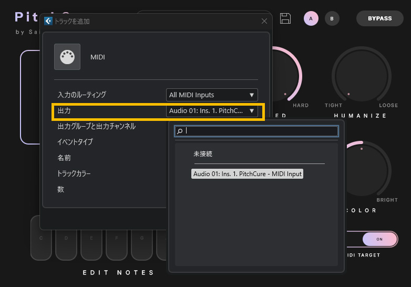This screenshot has height=287, width=411.
Task: Click the Humanize knob
Action: point(362,77)
